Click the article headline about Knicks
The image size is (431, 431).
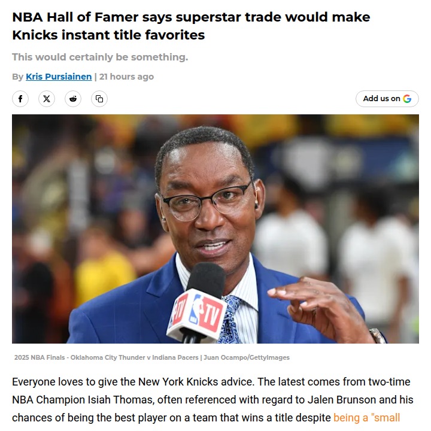tap(191, 26)
